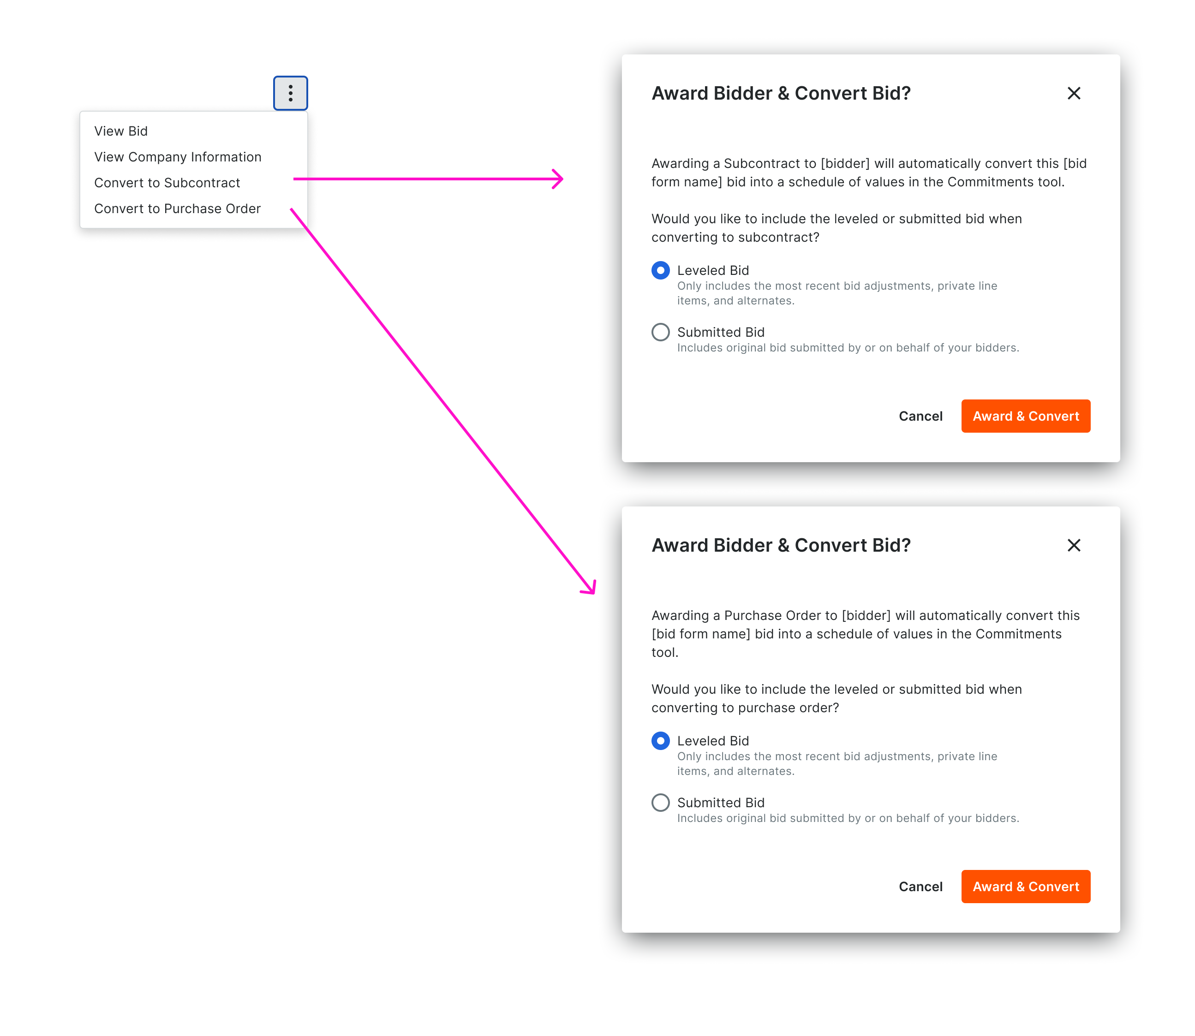Click Convert to Purchase Order option
The height and width of the screenshot is (1036, 1195).
point(178,208)
